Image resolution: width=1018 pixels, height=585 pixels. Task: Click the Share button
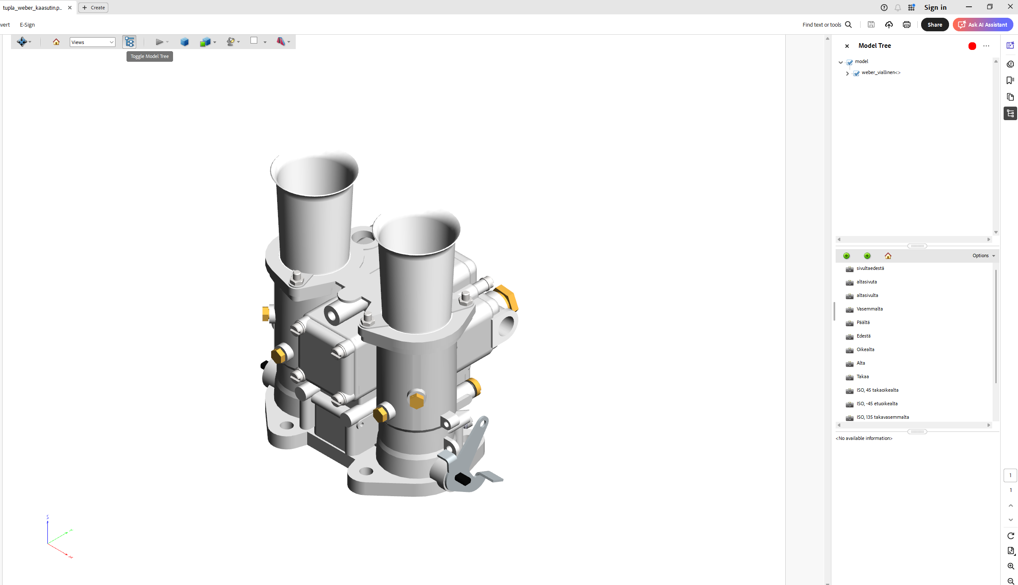(935, 24)
